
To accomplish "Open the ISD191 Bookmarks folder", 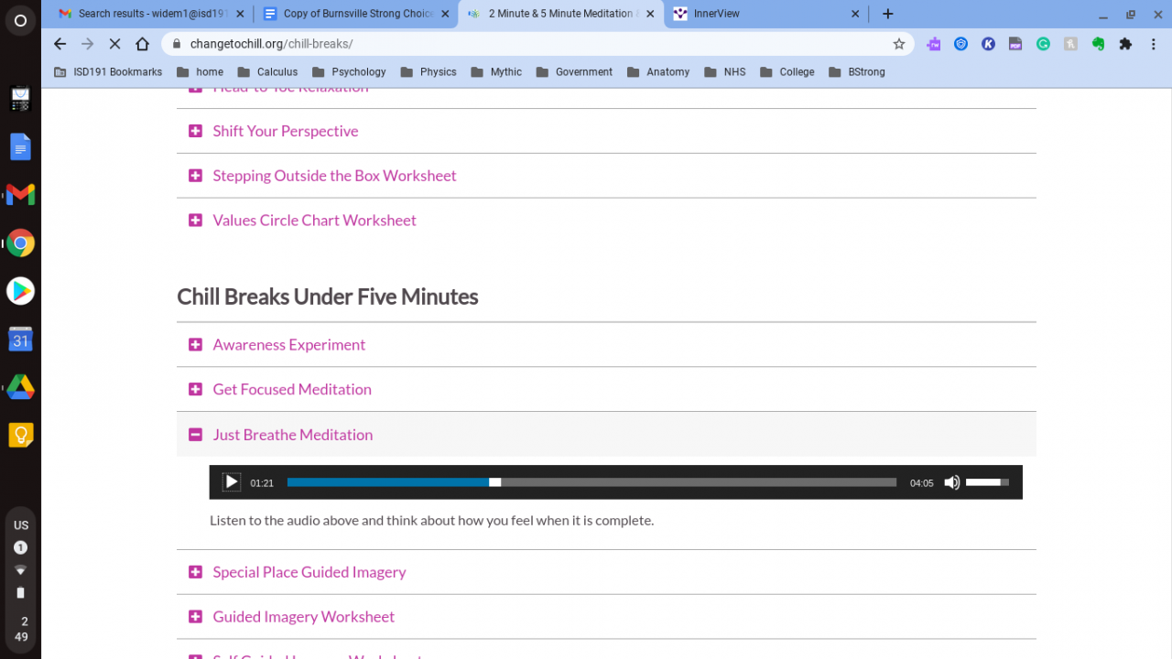I will pos(108,72).
